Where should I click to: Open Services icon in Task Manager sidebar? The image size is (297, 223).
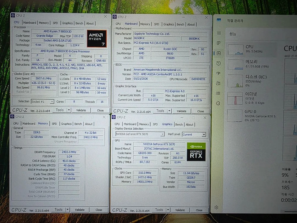[218, 103]
